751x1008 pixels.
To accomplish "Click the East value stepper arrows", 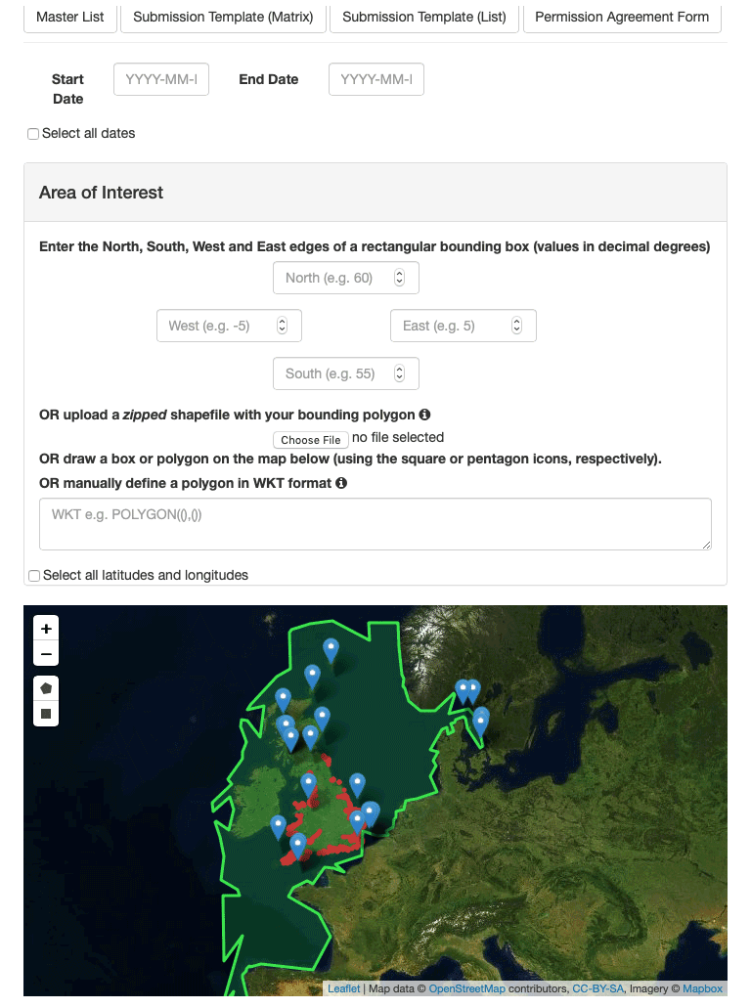I will (x=516, y=326).
